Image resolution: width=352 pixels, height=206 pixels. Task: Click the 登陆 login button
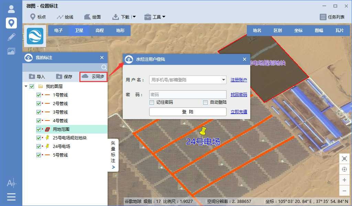tap(188, 112)
